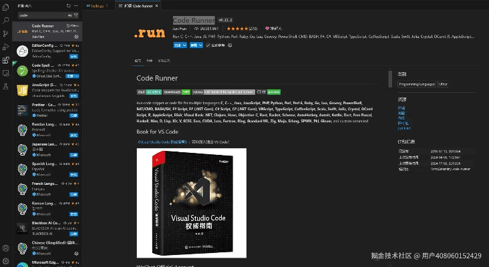The height and width of the screenshot is (267, 489).
Task: Open the Source Control view
Action: click(5, 33)
